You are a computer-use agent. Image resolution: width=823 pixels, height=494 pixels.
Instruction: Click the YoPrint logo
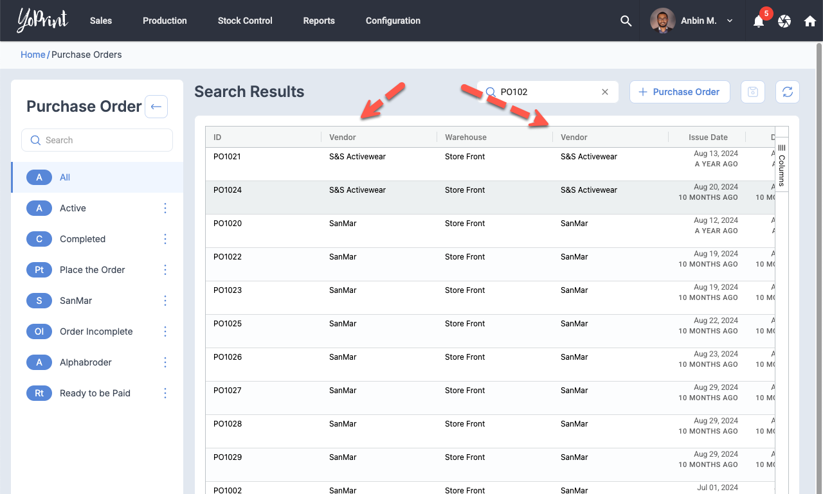[x=42, y=21]
